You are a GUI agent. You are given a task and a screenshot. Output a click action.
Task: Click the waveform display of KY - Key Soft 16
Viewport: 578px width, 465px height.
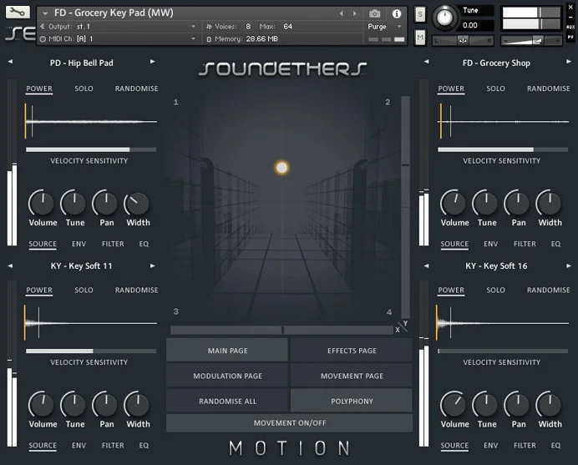[x=503, y=323]
